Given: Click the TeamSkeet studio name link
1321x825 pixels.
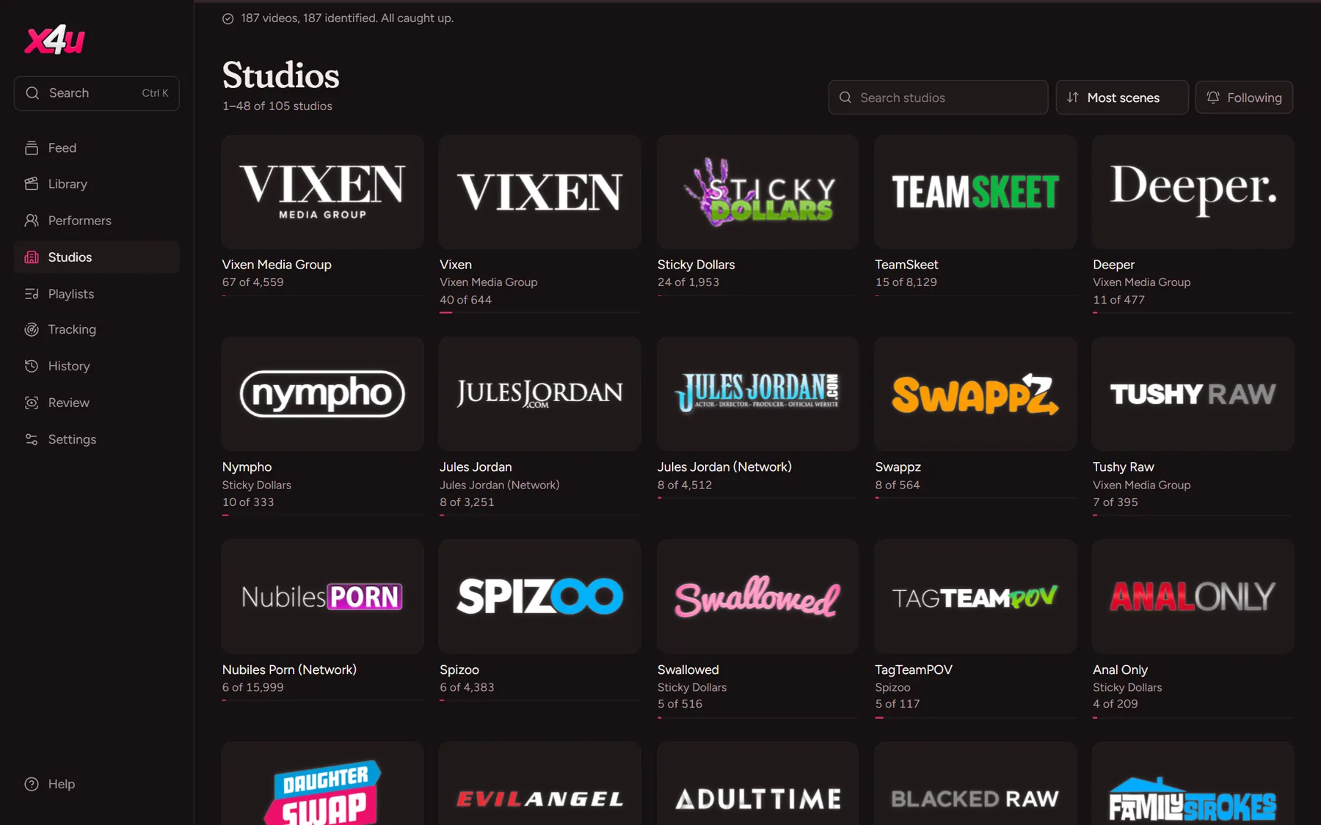Looking at the screenshot, I should (906, 265).
